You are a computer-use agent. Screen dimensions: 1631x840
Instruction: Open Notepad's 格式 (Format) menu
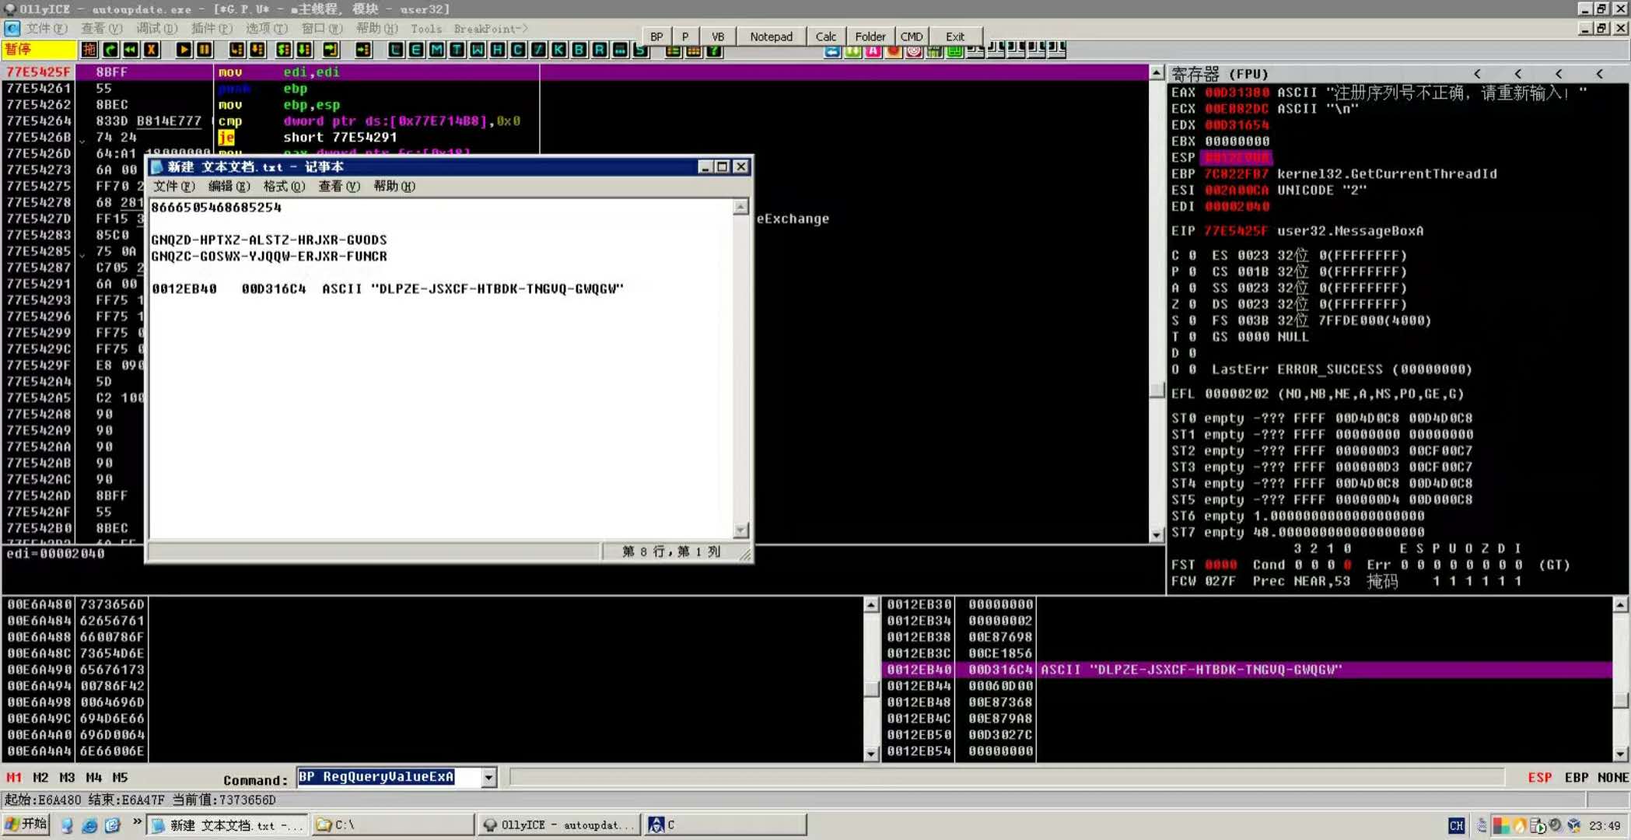tap(283, 187)
